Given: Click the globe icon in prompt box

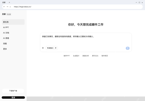Looking at the screenshot, I should pyautogui.click(x=43, y=48).
